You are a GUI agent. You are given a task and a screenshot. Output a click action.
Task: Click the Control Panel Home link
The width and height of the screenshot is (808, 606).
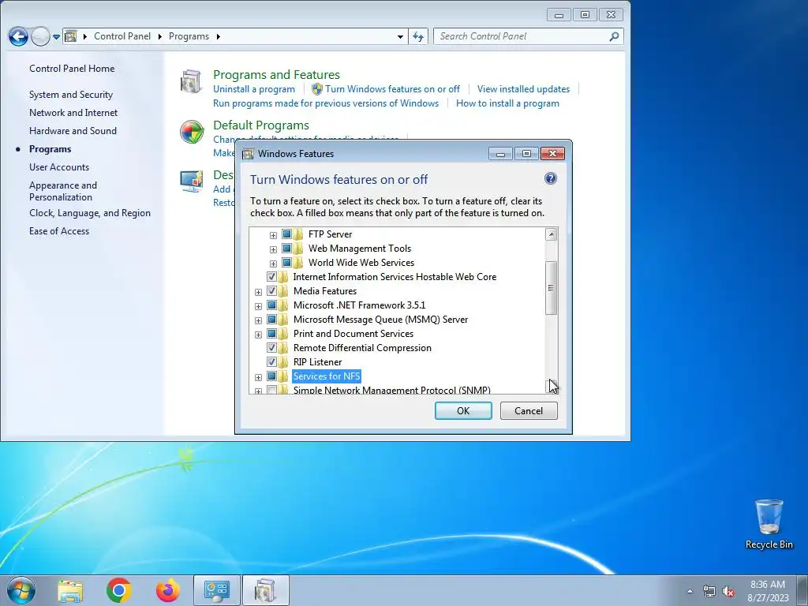click(x=72, y=69)
